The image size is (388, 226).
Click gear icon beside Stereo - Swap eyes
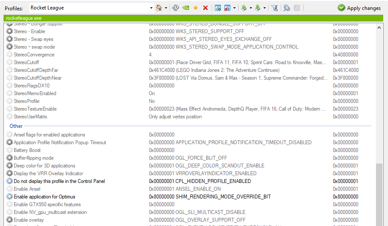9,39
